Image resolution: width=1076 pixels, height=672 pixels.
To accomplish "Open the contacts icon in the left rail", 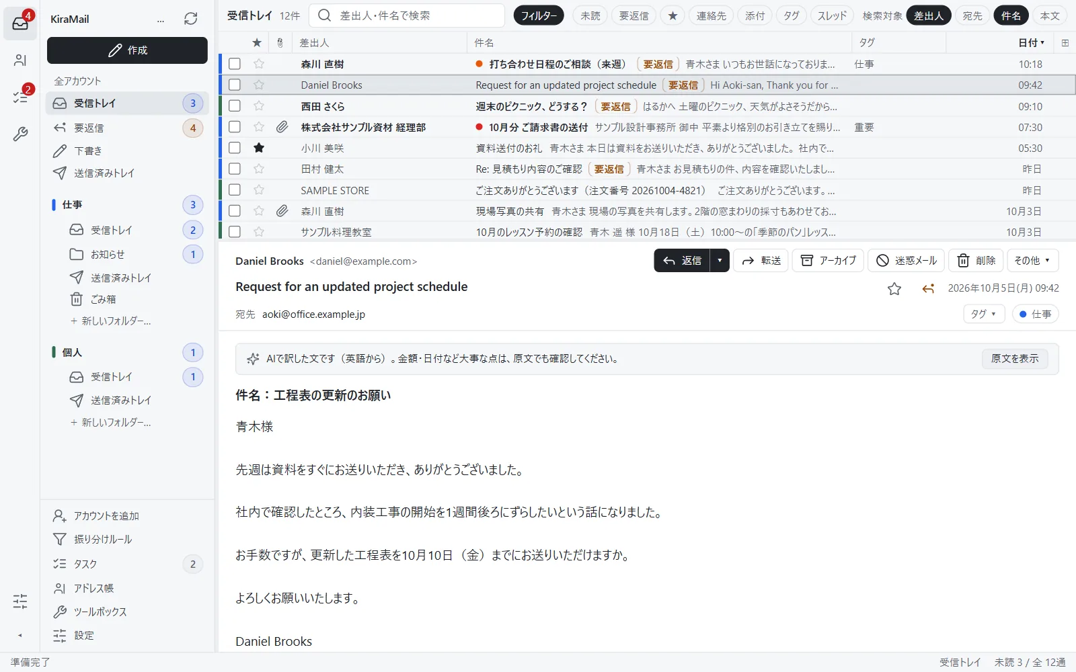I will pyautogui.click(x=20, y=60).
